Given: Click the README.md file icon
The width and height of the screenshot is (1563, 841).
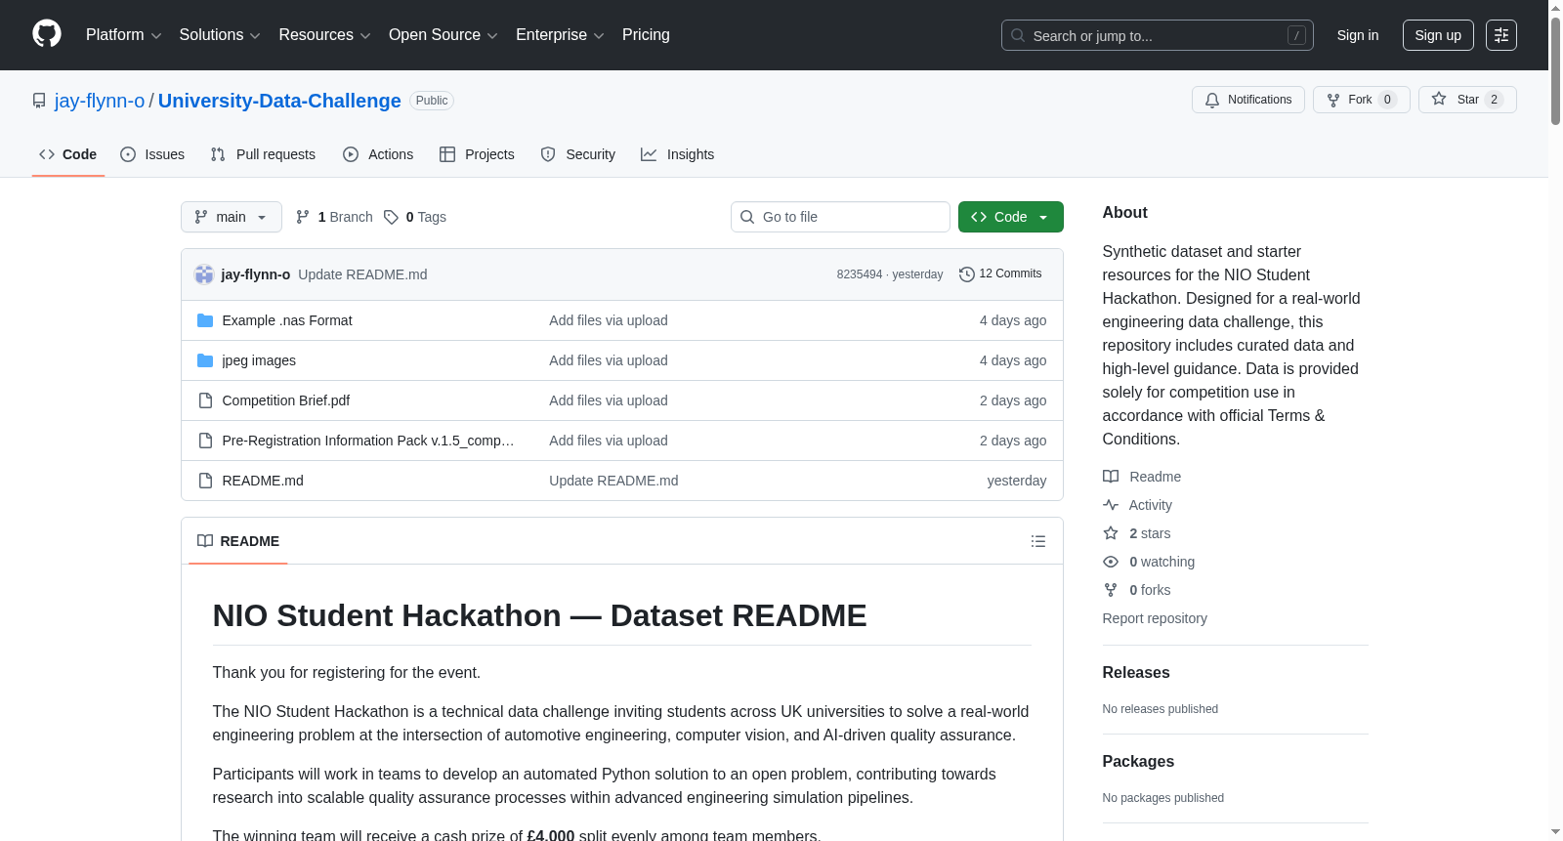Looking at the screenshot, I should click(x=205, y=481).
